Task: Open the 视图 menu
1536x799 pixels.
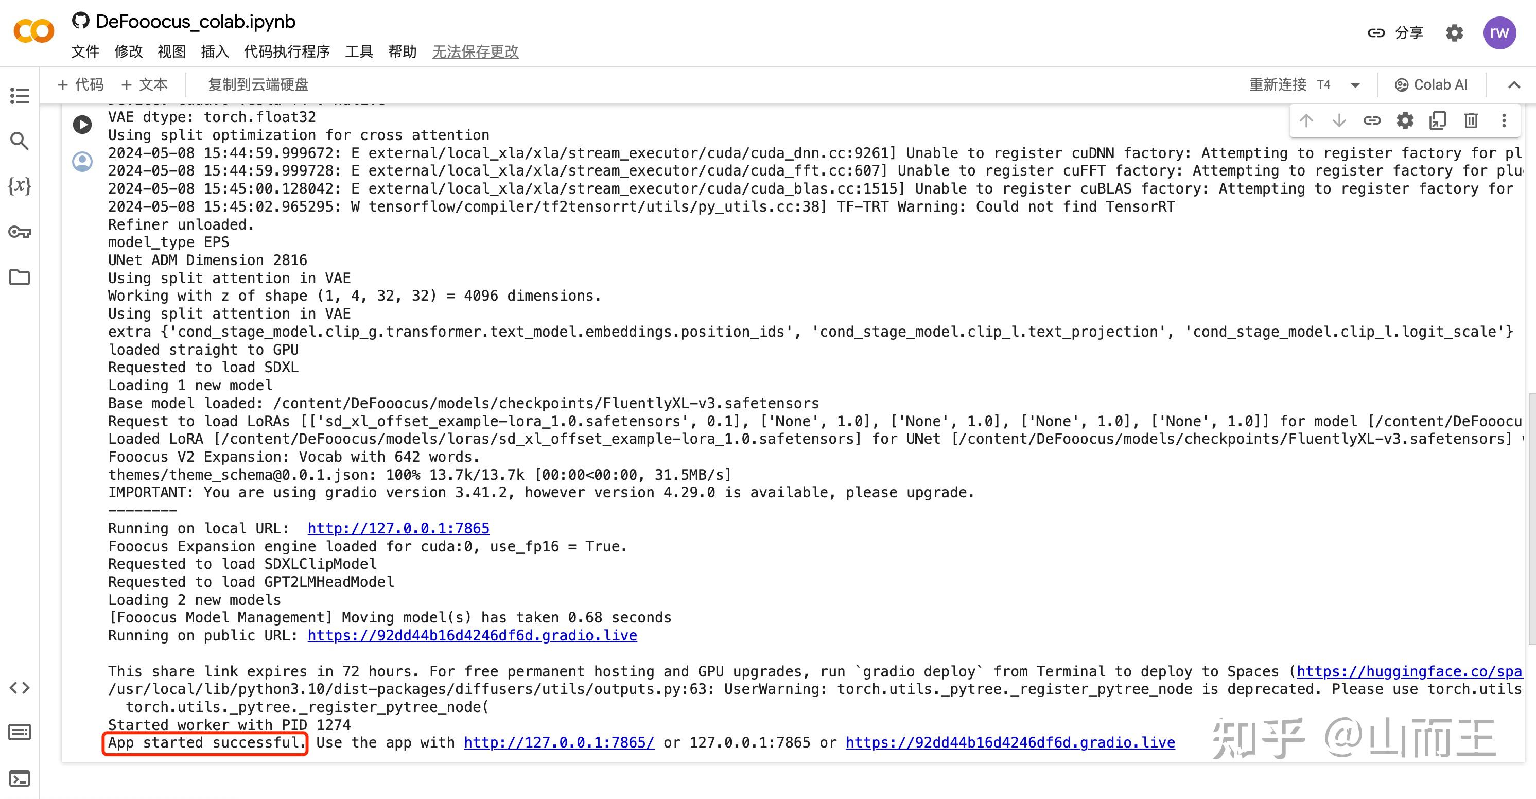Action: pos(172,52)
